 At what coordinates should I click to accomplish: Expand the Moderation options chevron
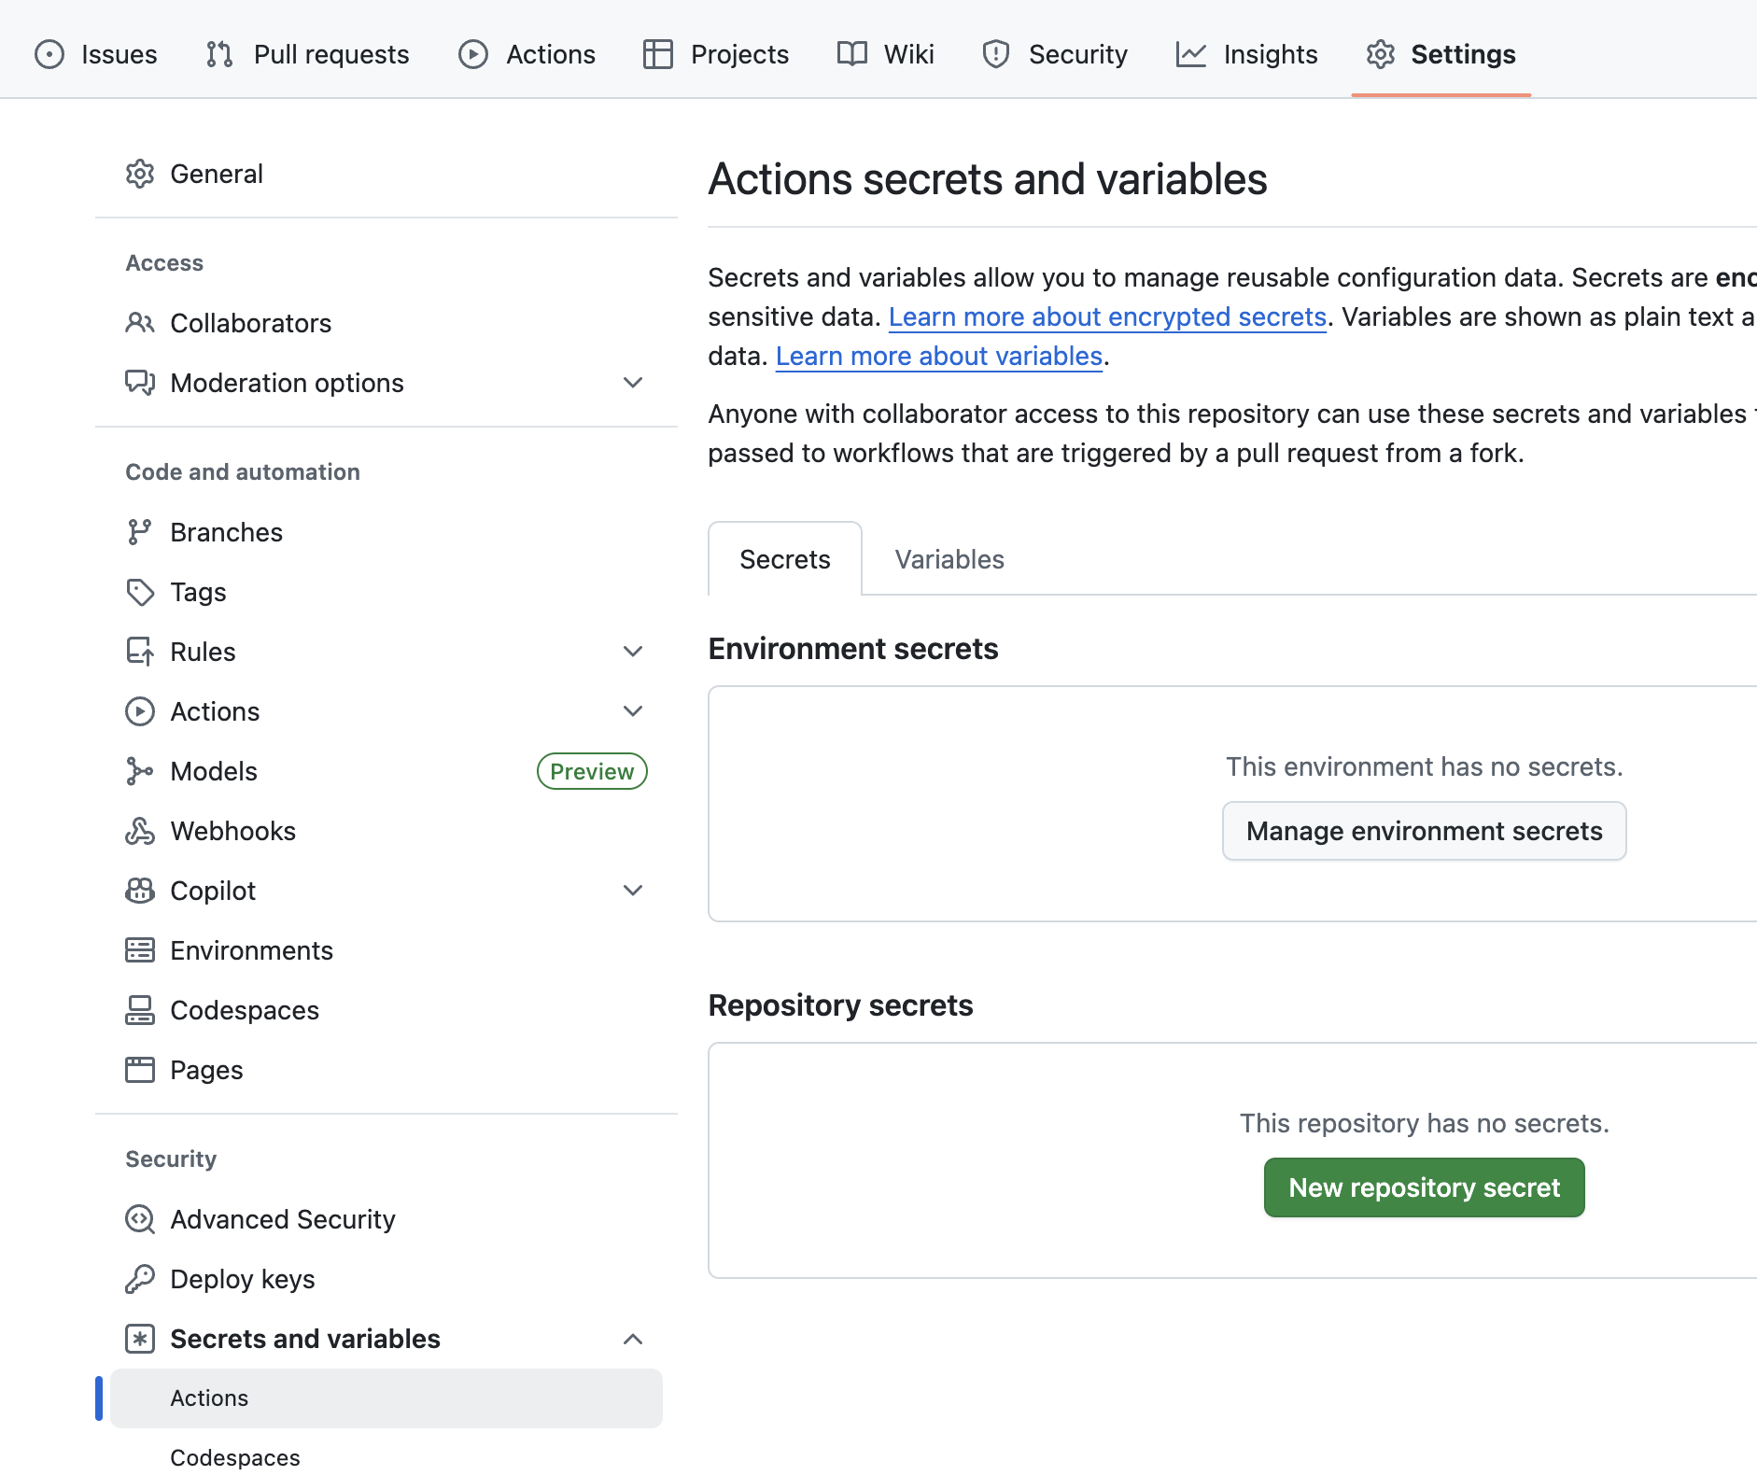[633, 383]
